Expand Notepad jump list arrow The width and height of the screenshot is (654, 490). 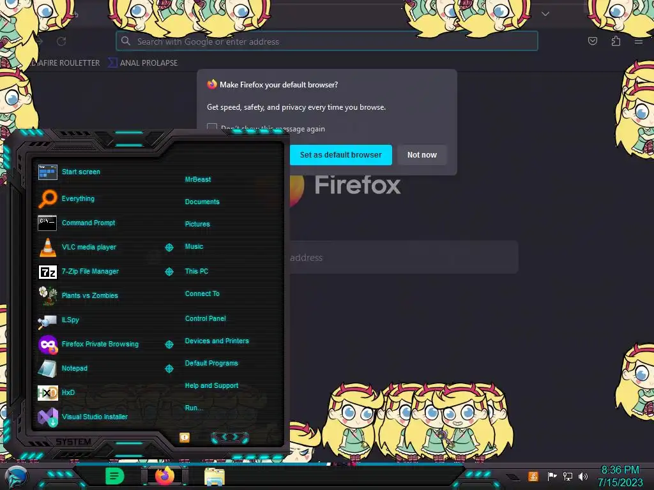pos(169,369)
